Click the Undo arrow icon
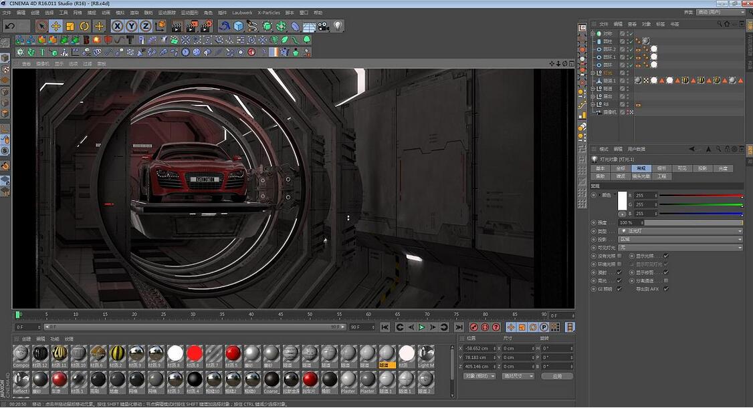Image resolution: width=753 pixels, height=408 pixels. click(9, 26)
